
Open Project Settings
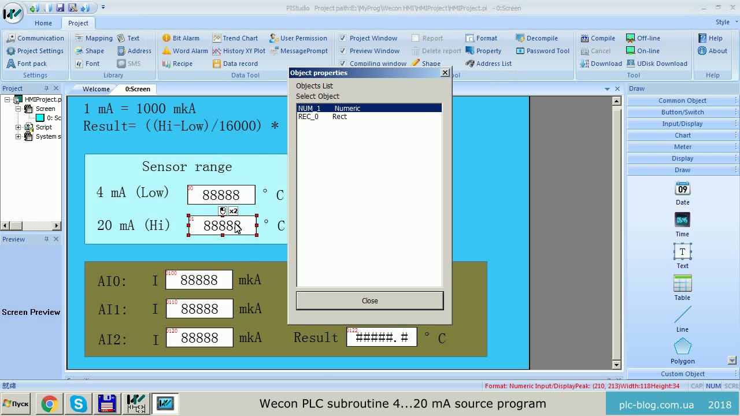pyautogui.click(x=35, y=51)
